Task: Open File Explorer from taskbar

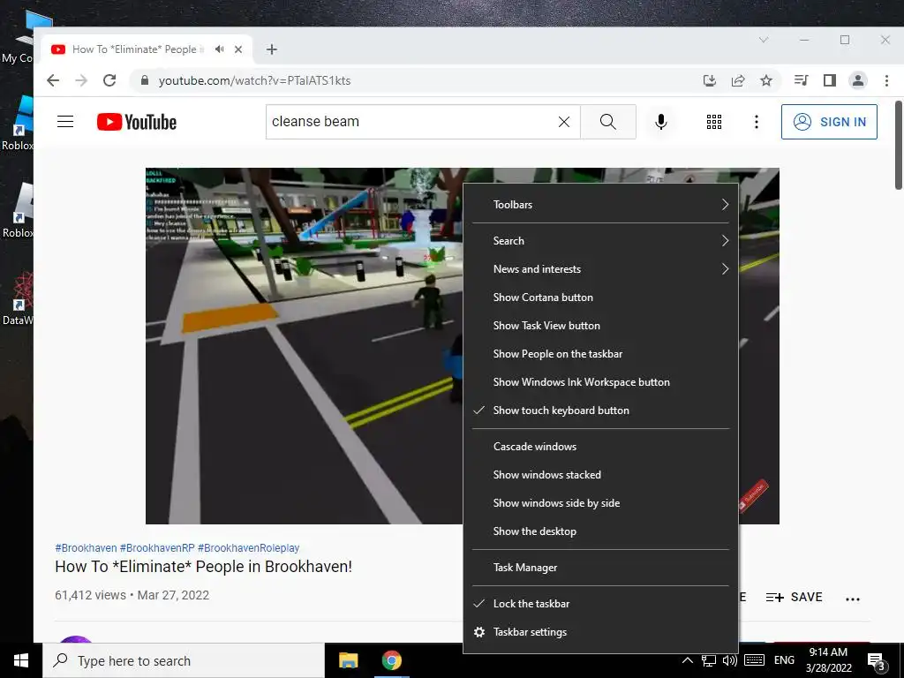Action: coord(348,660)
